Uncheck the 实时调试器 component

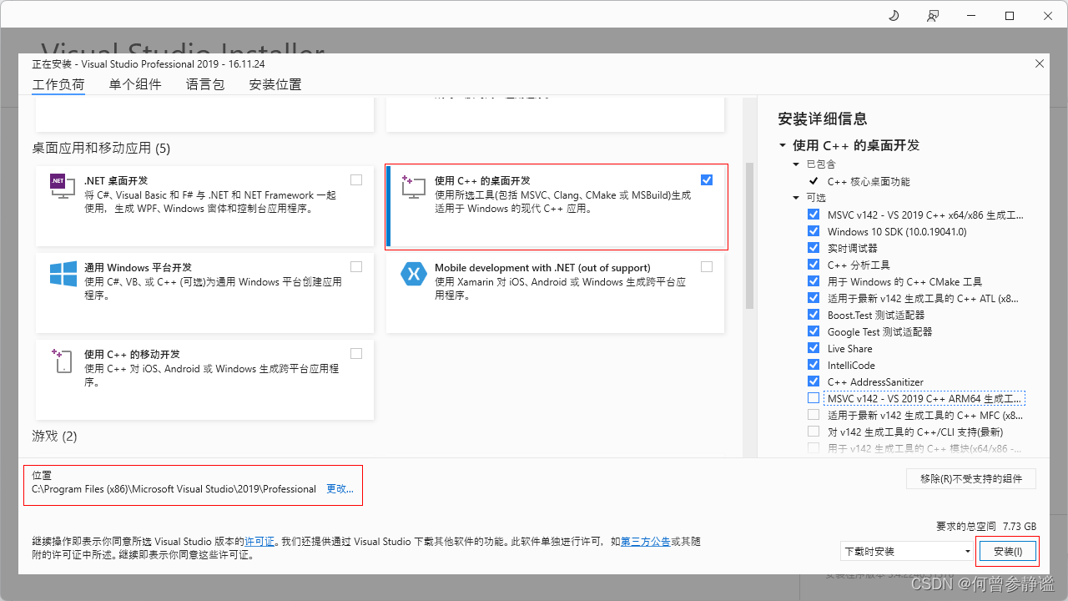(x=814, y=248)
